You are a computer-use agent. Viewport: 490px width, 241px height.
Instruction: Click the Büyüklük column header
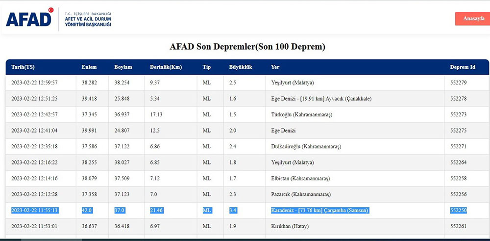tap(241, 67)
